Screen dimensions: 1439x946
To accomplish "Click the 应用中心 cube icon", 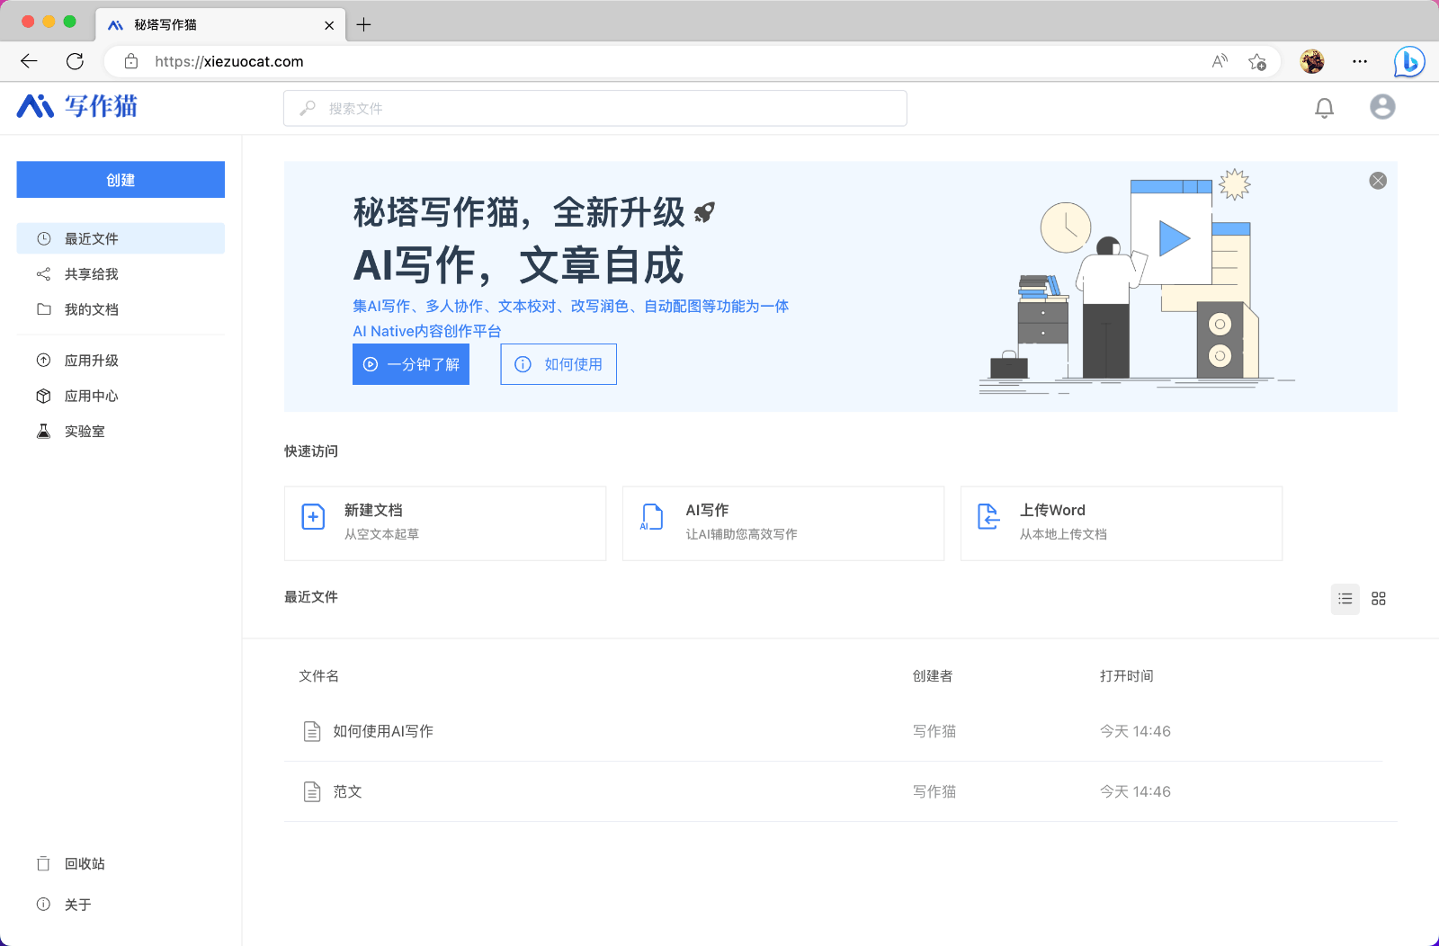I will (x=43, y=396).
